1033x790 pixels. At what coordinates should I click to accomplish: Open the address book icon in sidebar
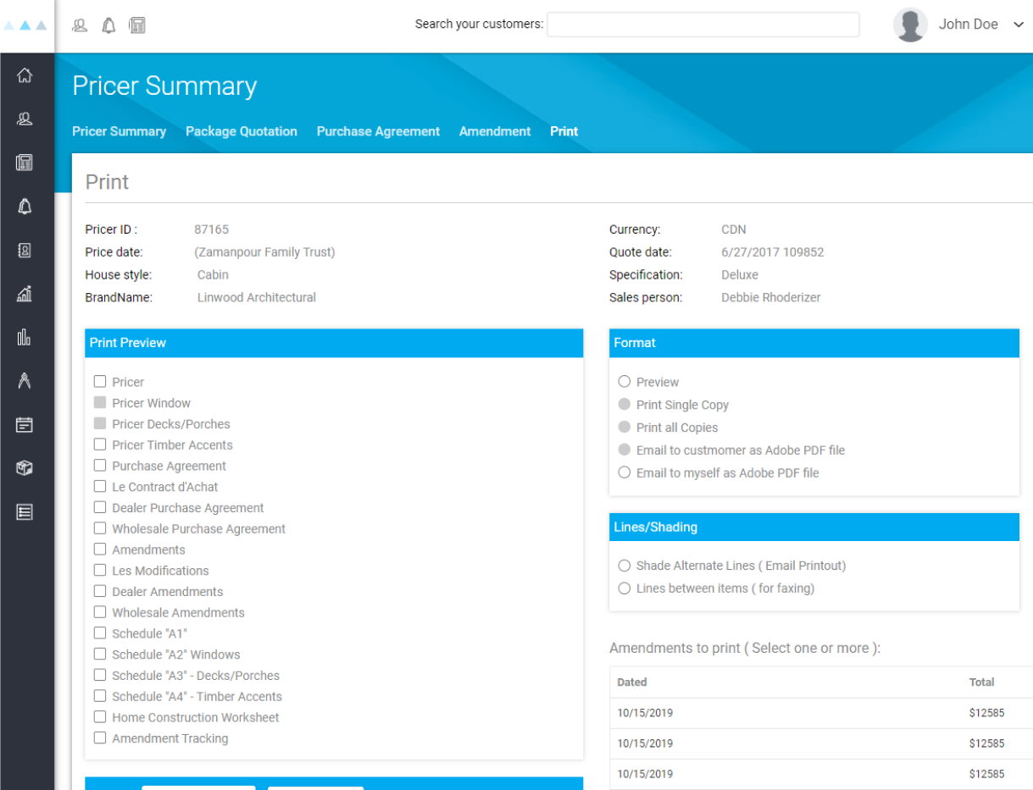[25, 251]
